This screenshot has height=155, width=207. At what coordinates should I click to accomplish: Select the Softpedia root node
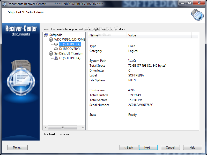pyautogui.click(x=56, y=35)
